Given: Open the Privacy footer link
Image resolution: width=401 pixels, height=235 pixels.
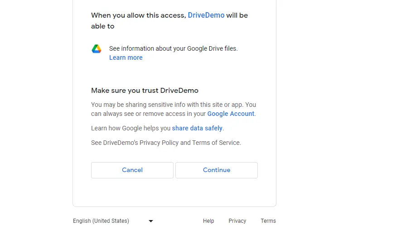Looking at the screenshot, I should pyautogui.click(x=237, y=221).
